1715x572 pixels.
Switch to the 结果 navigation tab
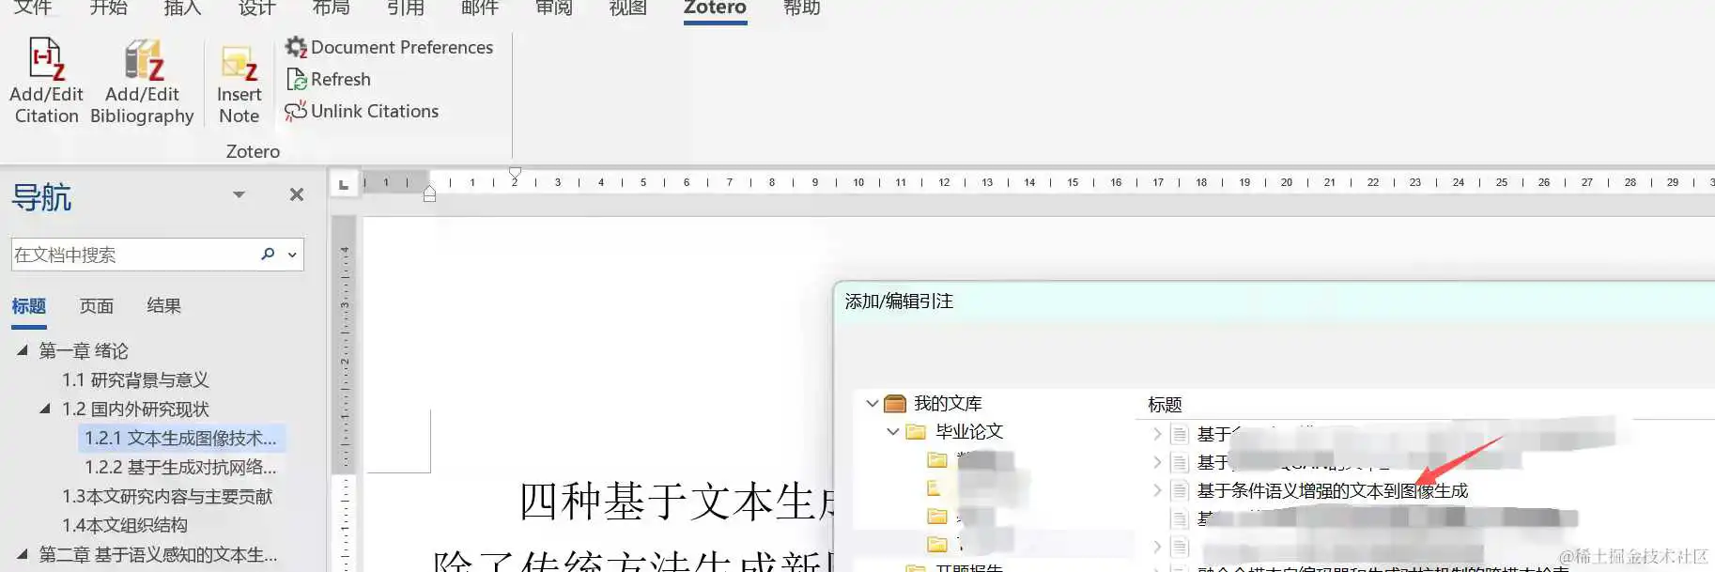tap(163, 306)
